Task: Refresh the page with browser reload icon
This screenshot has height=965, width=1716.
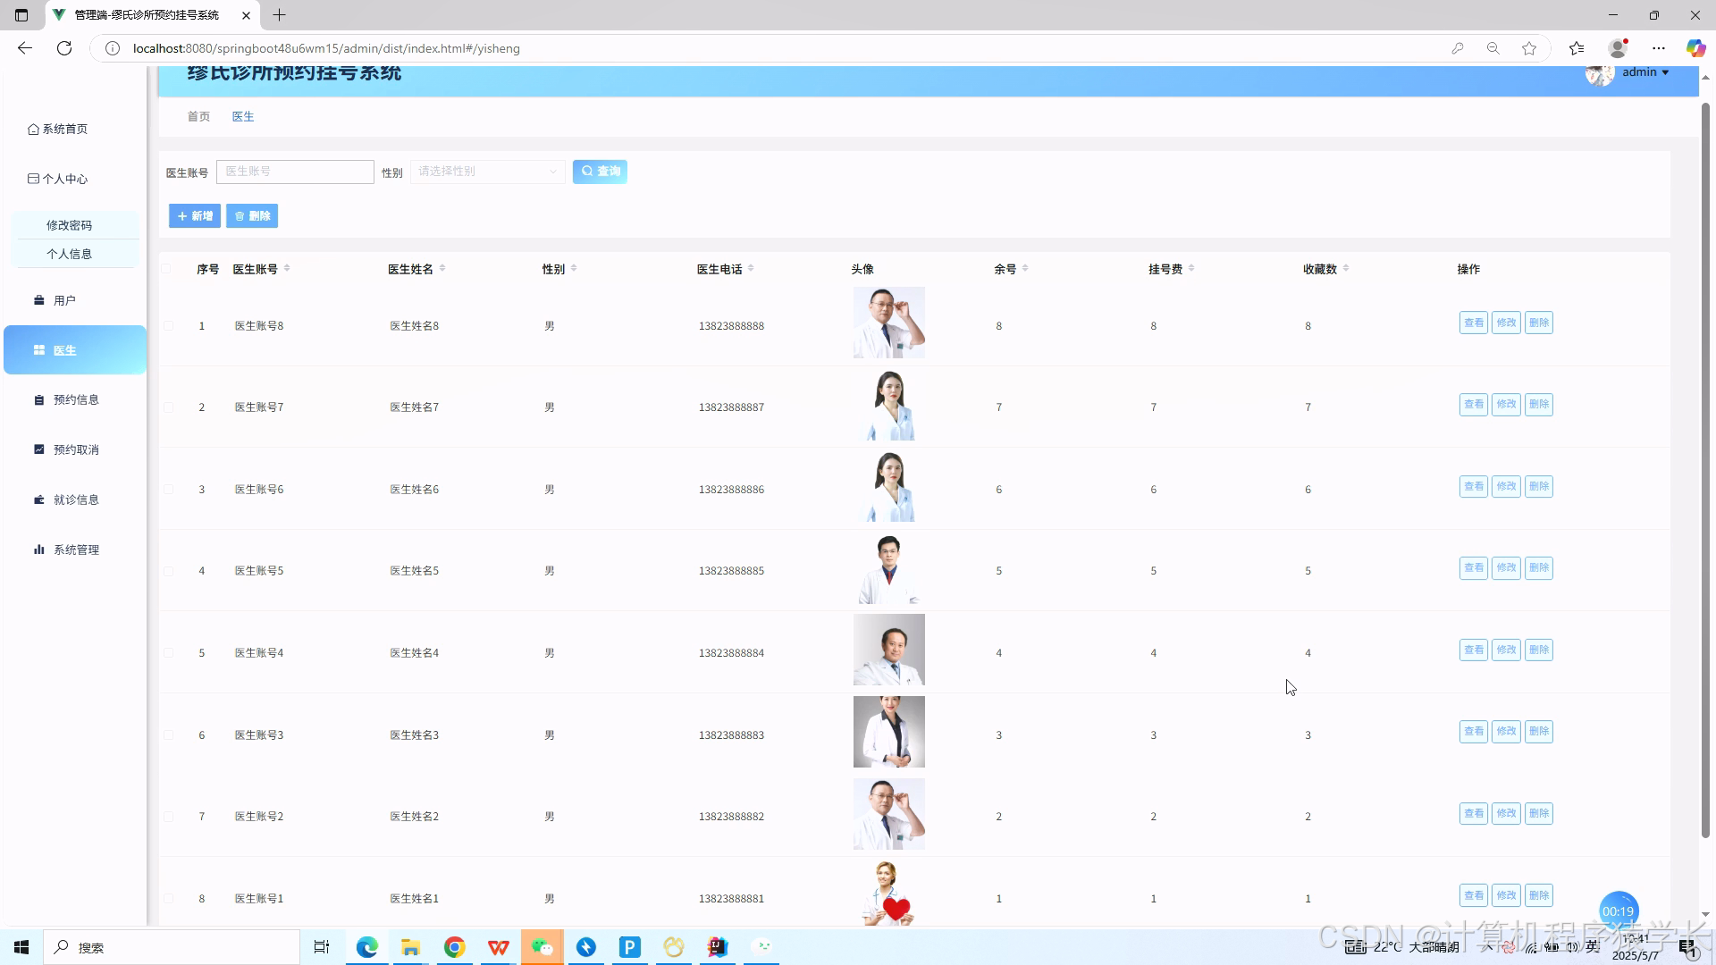Action: [x=64, y=48]
